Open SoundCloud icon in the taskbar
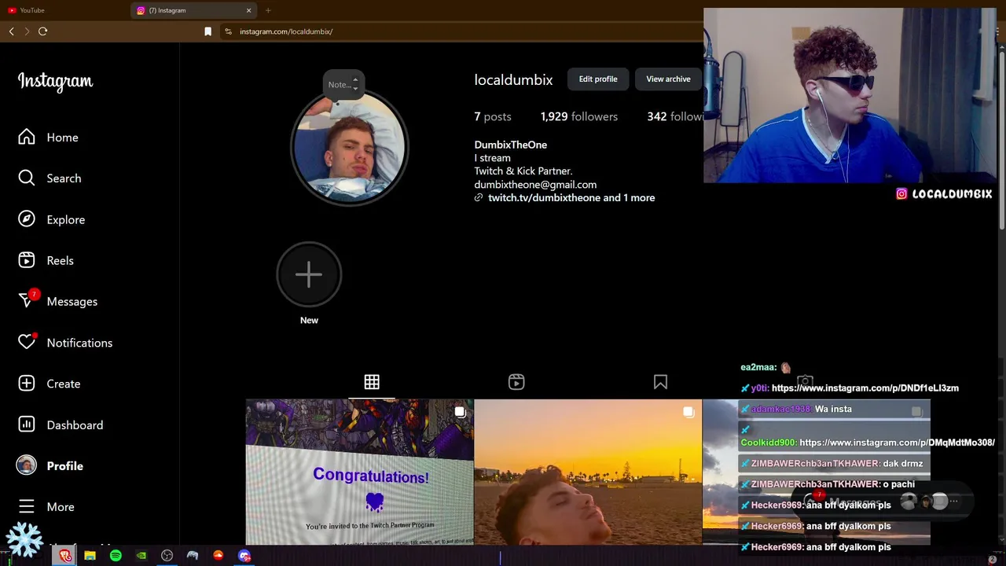1006x566 pixels. 218,556
